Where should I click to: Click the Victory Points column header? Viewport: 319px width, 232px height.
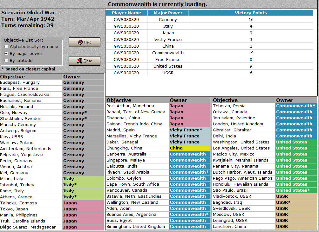coord(251,13)
